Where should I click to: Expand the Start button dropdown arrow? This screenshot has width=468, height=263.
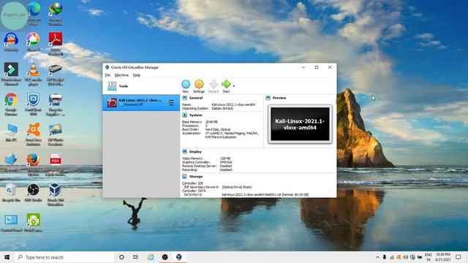coord(234,86)
